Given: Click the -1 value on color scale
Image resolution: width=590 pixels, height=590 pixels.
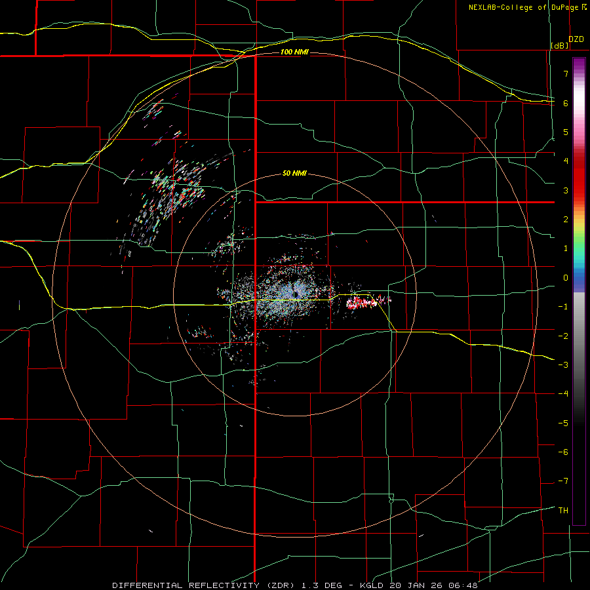Looking at the screenshot, I should pos(563,307).
